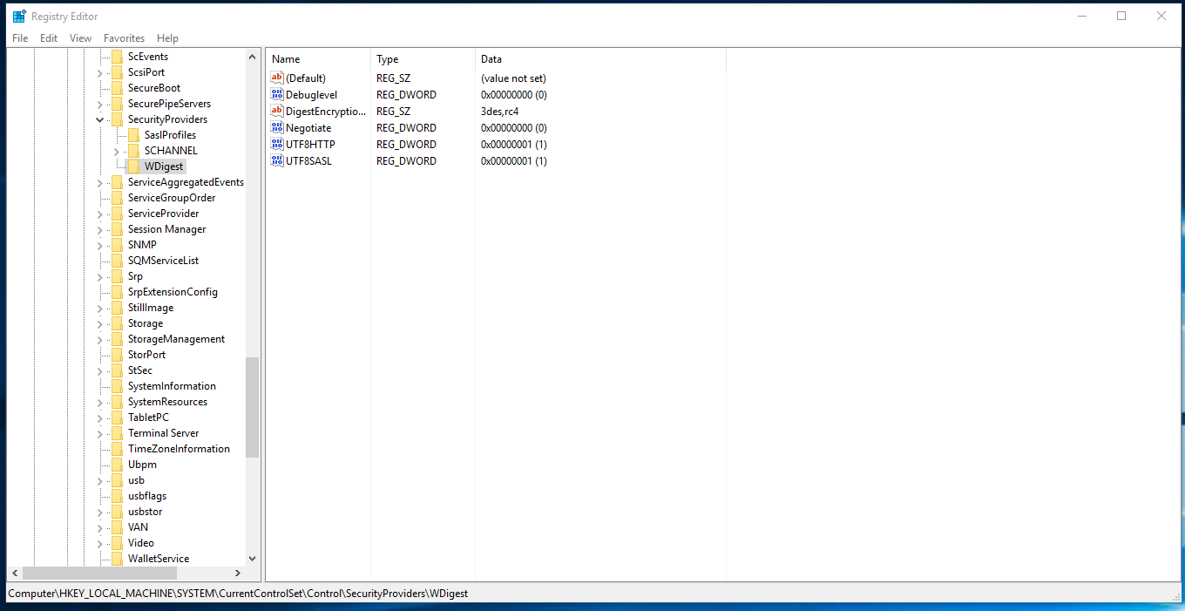Click the string icon beside DigestEncryptionTypes value

(x=278, y=112)
